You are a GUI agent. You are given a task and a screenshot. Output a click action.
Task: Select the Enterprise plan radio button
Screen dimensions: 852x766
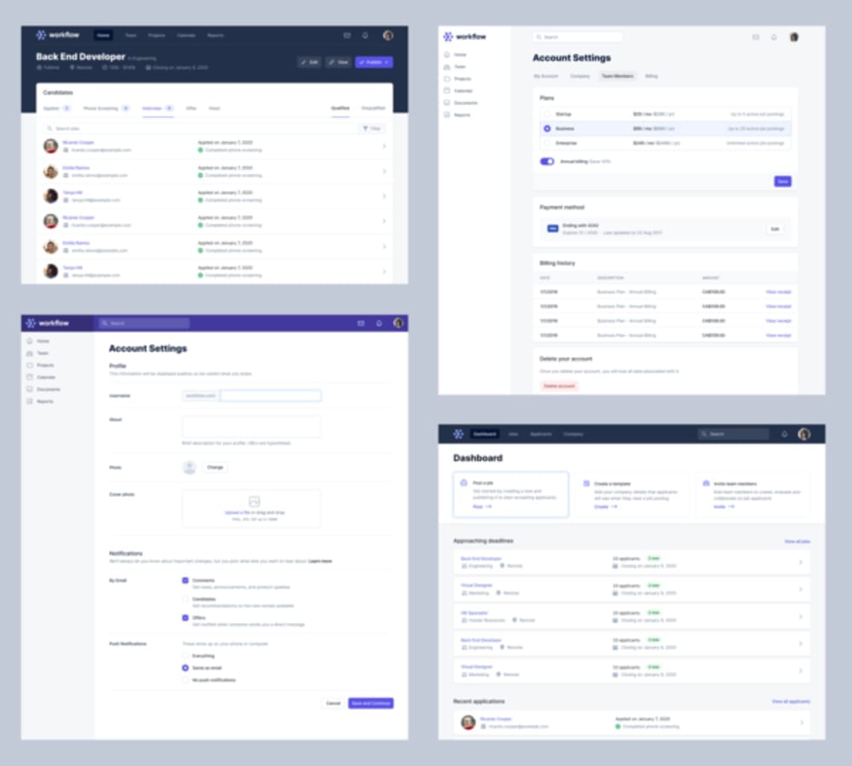tap(547, 143)
